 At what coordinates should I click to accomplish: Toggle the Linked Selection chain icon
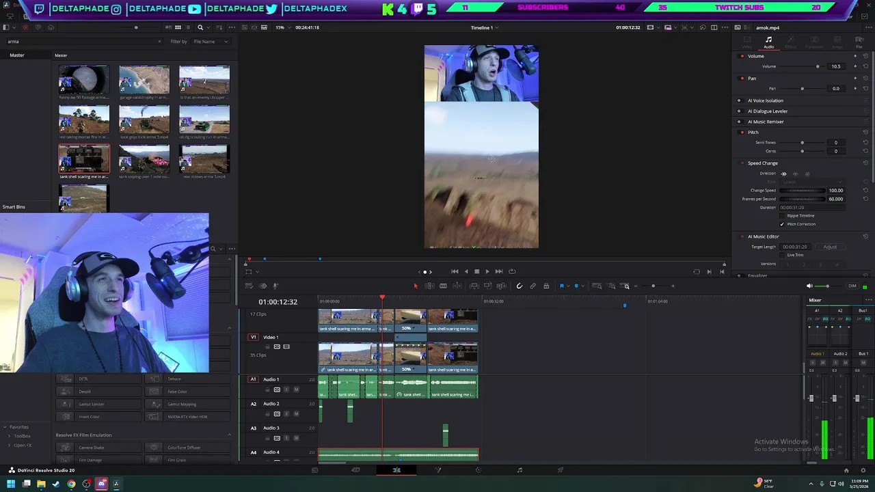click(533, 286)
